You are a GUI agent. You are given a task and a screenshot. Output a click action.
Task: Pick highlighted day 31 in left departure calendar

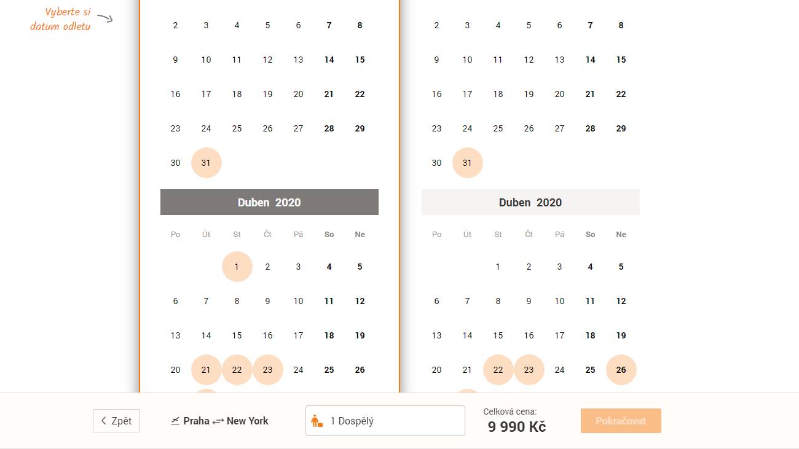tap(207, 163)
